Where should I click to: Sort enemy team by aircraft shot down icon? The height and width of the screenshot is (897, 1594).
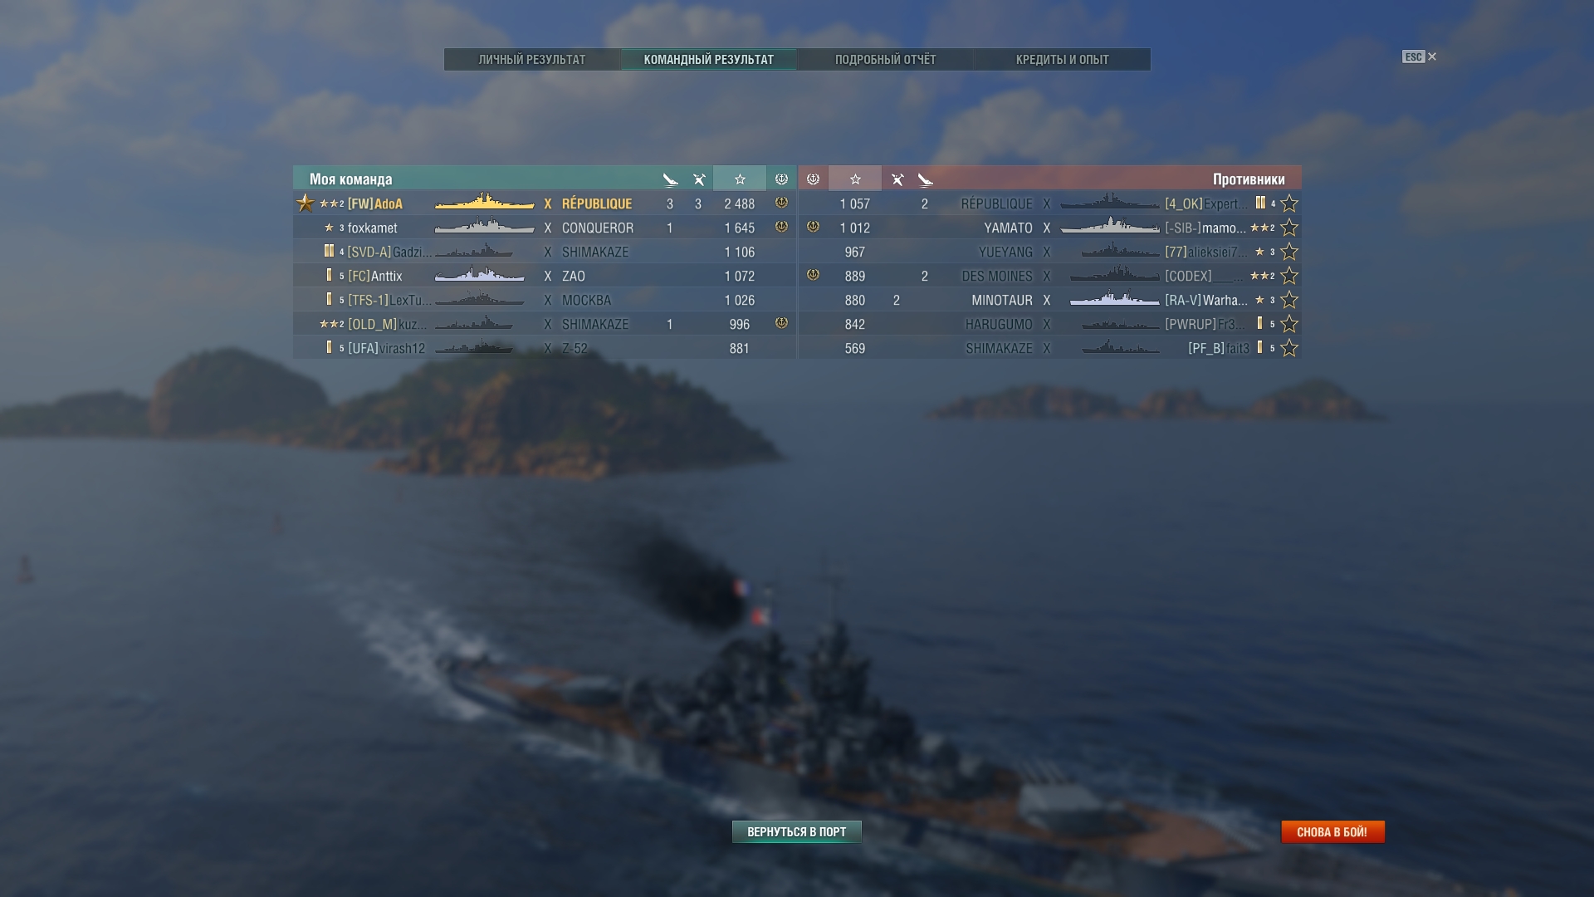pyautogui.click(x=897, y=179)
